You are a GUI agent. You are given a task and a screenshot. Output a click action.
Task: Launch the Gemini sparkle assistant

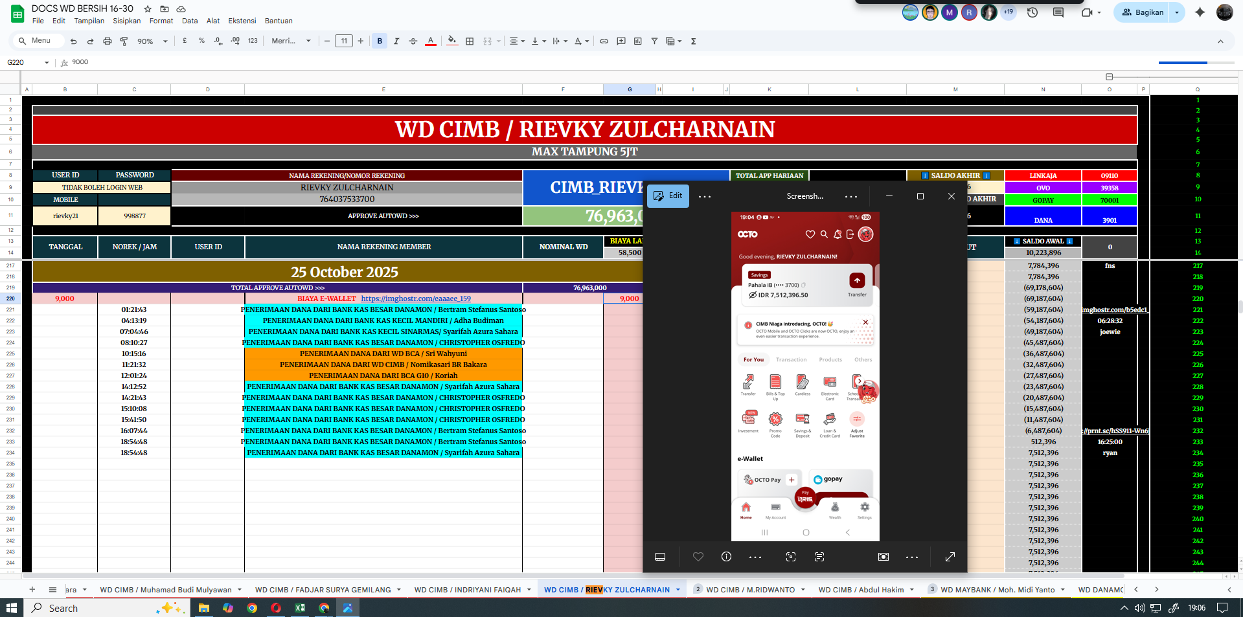click(x=1200, y=12)
